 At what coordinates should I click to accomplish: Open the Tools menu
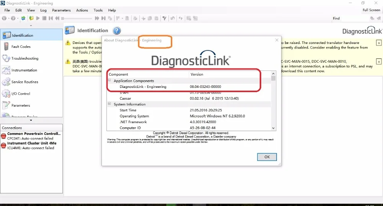98,10
